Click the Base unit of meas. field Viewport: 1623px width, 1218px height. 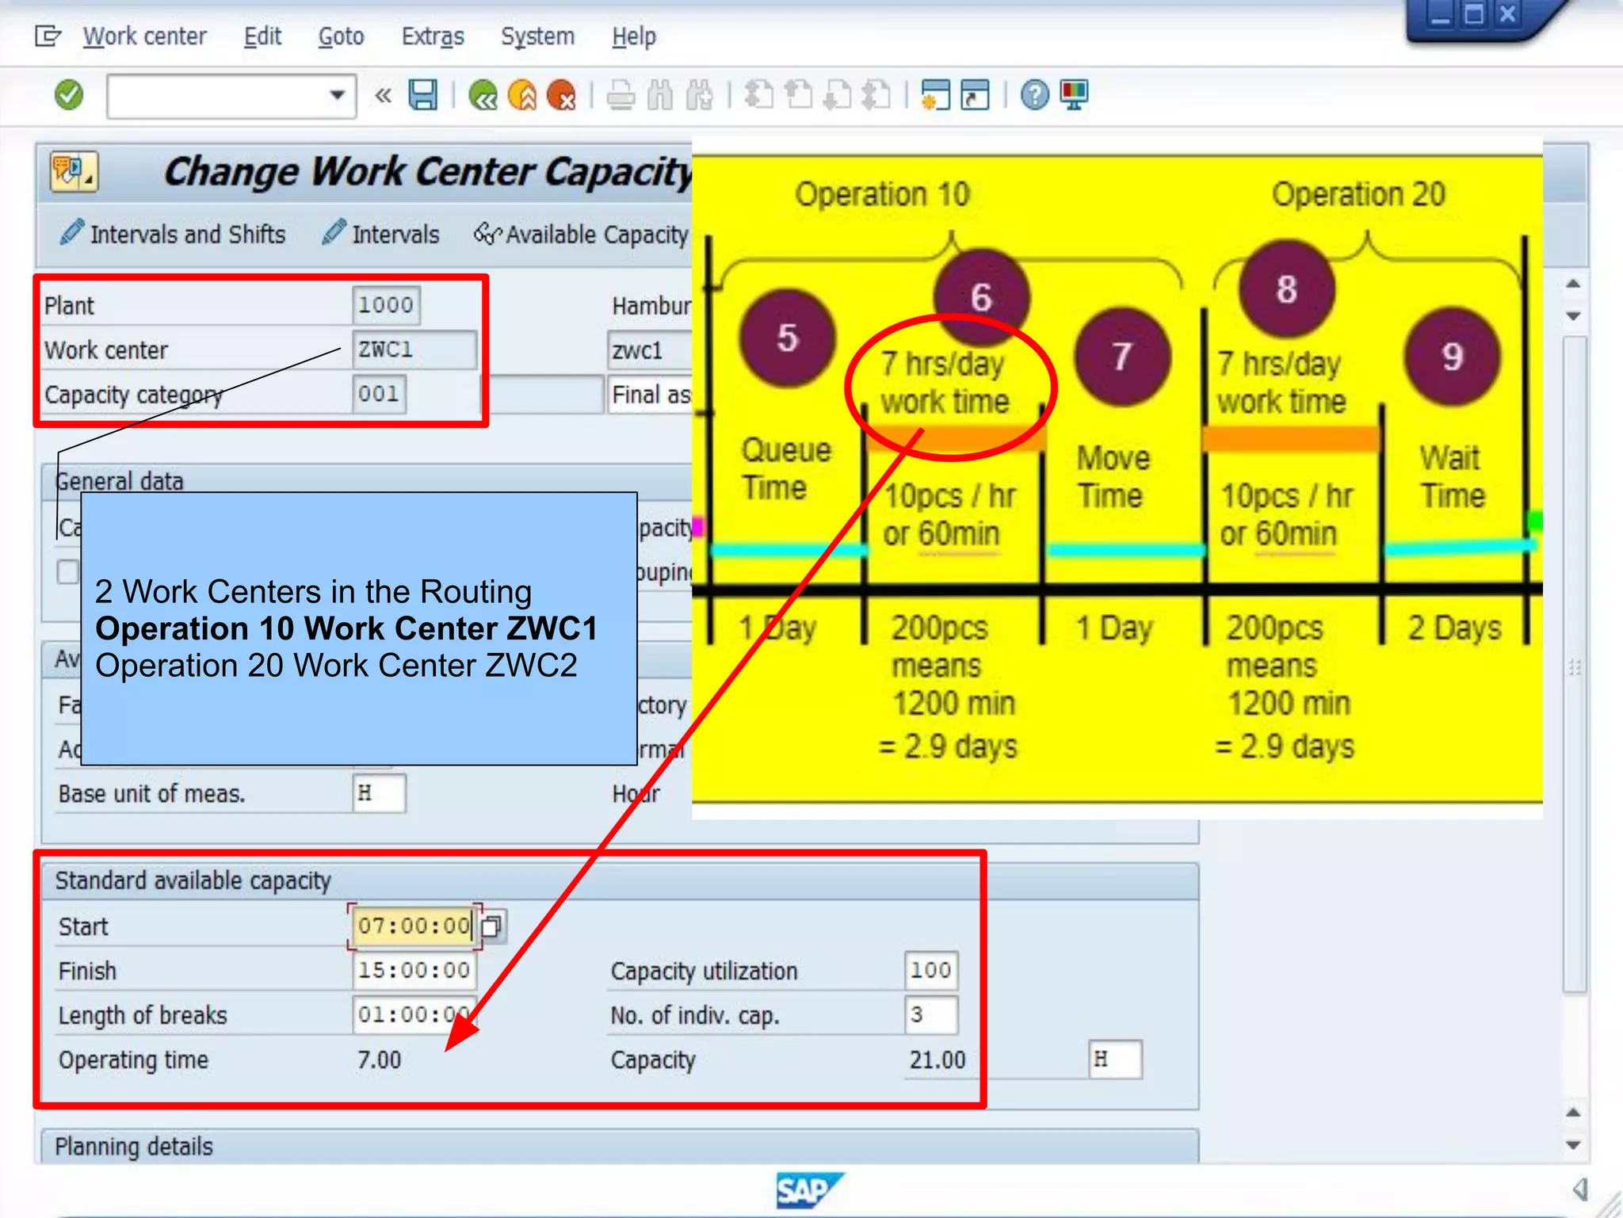click(x=379, y=793)
